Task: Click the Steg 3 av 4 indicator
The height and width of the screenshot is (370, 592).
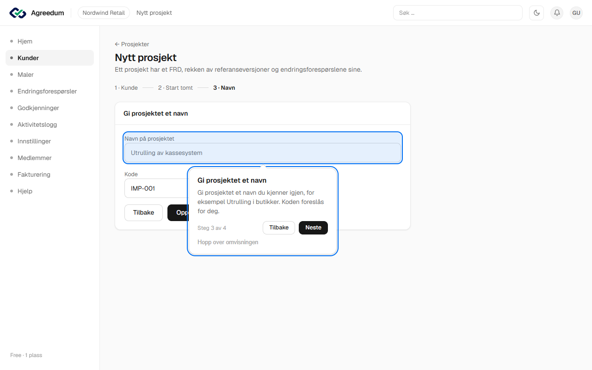Action: 212,228
